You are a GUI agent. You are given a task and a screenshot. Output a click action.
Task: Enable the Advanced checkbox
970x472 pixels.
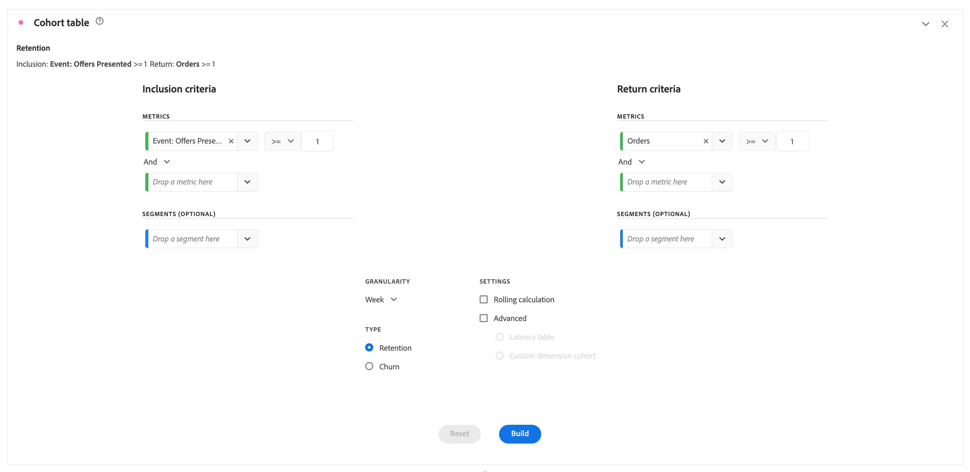(x=483, y=318)
